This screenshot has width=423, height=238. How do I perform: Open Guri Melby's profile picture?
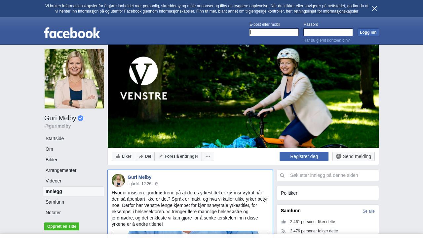[74, 79]
